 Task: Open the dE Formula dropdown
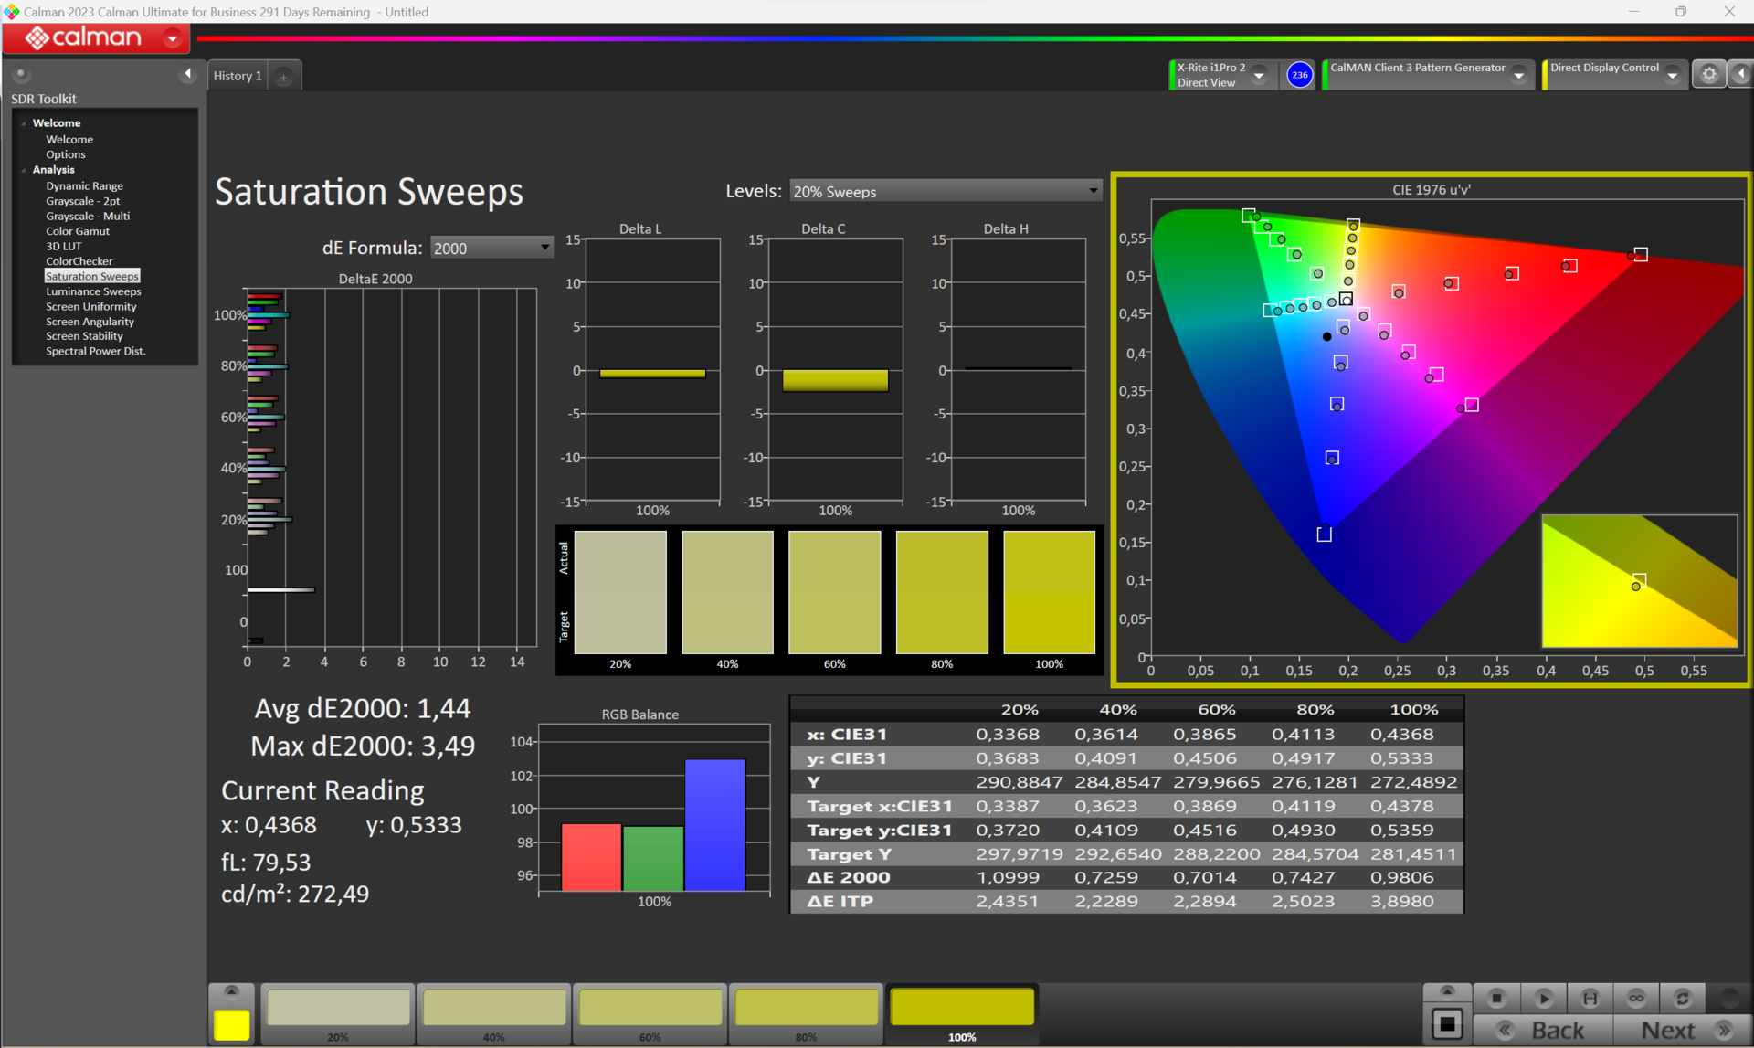491,248
